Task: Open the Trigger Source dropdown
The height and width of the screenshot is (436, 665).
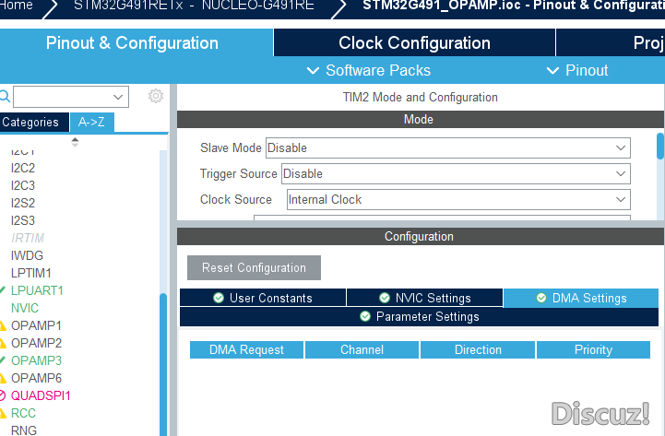Action: (x=456, y=173)
